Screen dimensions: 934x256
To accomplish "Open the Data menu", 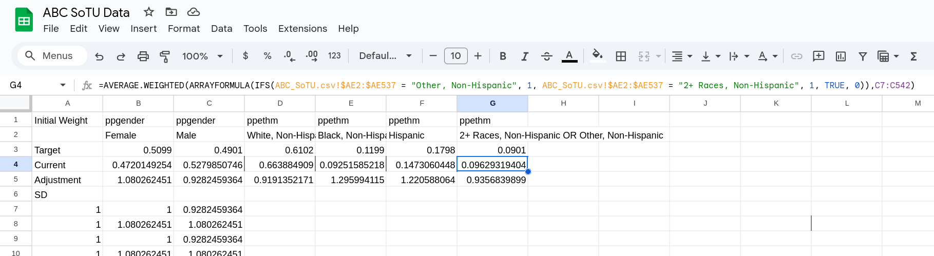I will pyautogui.click(x=221, y=29).
